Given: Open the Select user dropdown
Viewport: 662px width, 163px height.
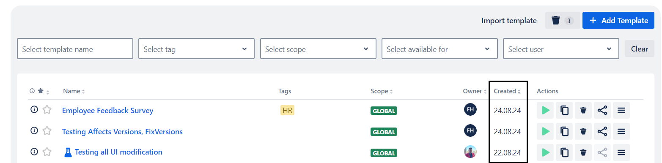Looking at the screenshot, I should [x=561, y=49].
